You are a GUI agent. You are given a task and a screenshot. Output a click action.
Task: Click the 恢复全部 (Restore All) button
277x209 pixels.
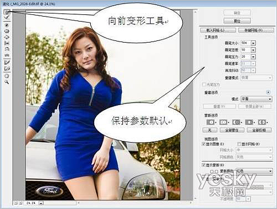pos(254,106)
